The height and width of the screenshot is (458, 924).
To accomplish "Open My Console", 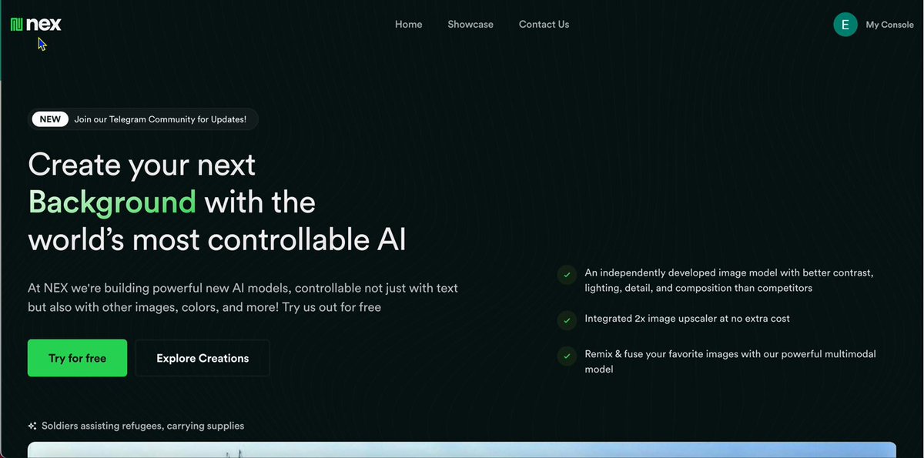I will click(x=889, y=25).
